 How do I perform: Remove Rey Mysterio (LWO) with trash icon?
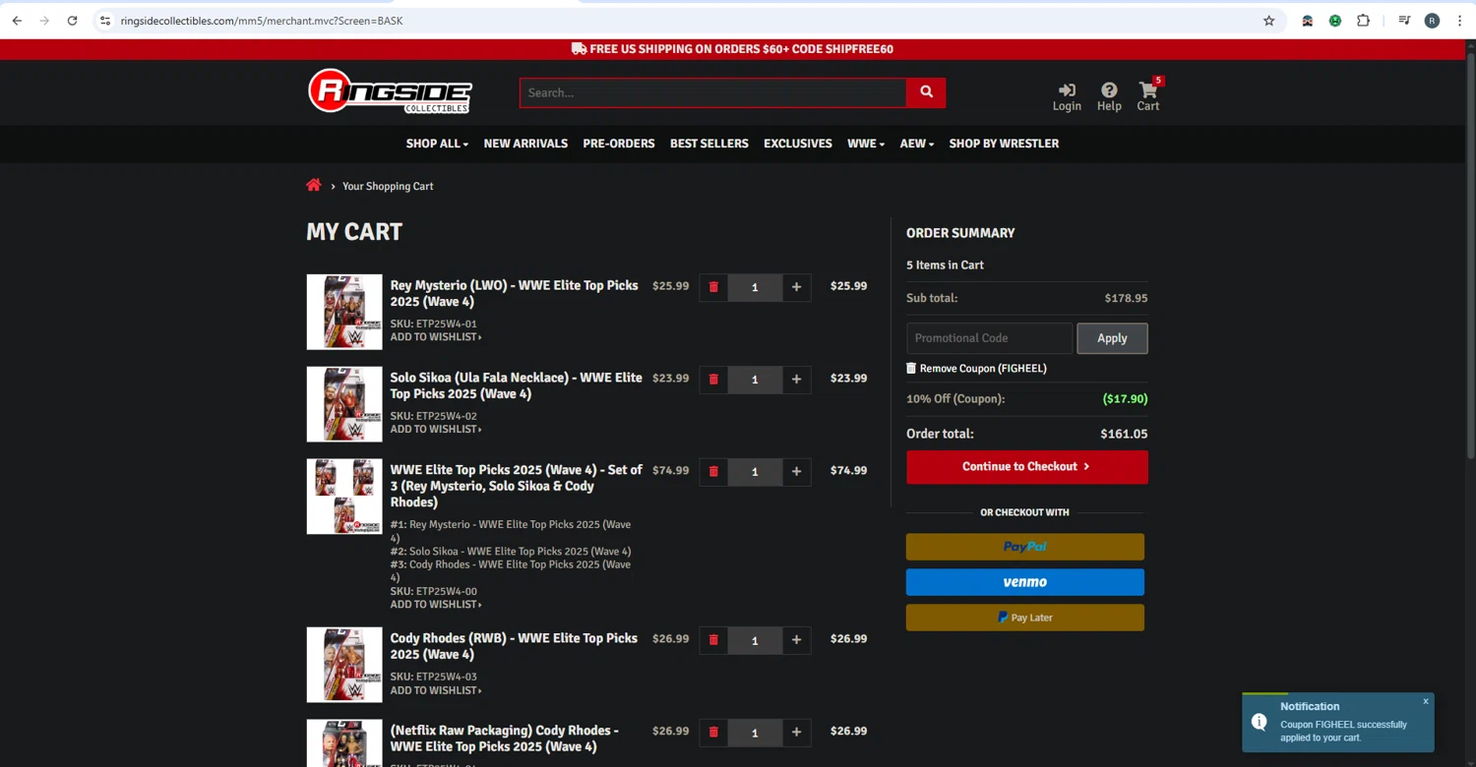(x=713, y=287)
